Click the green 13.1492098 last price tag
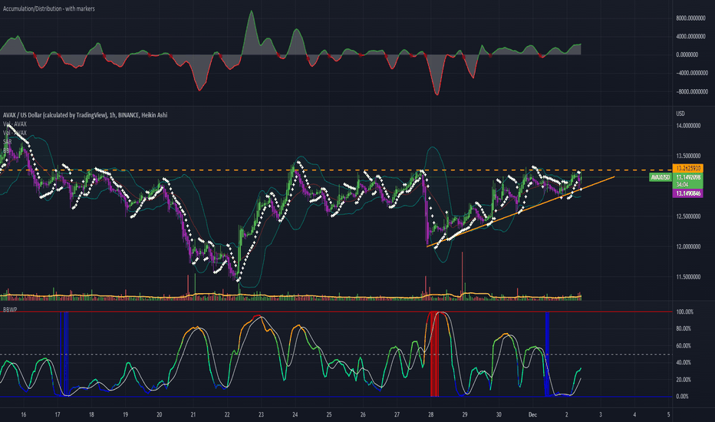This screenshot has height=422, width=715. 687,177
